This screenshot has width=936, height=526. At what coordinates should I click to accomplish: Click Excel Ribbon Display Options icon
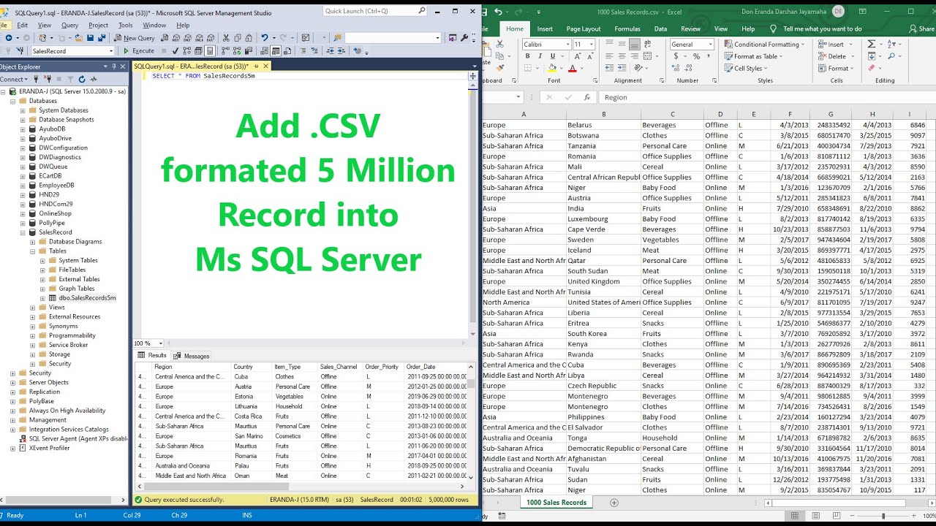(x=862, y=11)
